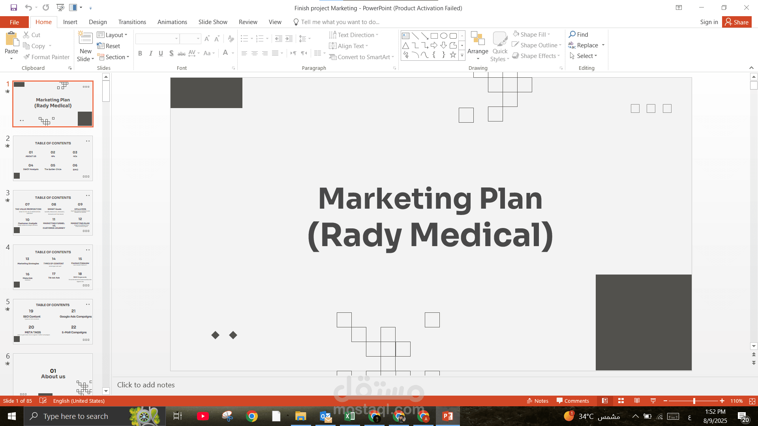
Task: Open Excel from the taskbar
Action: coord(350,416)
